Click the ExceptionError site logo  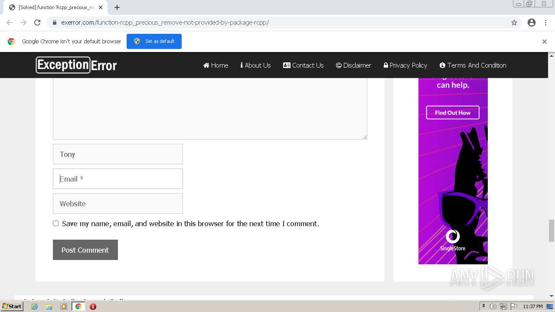[76, 65]
